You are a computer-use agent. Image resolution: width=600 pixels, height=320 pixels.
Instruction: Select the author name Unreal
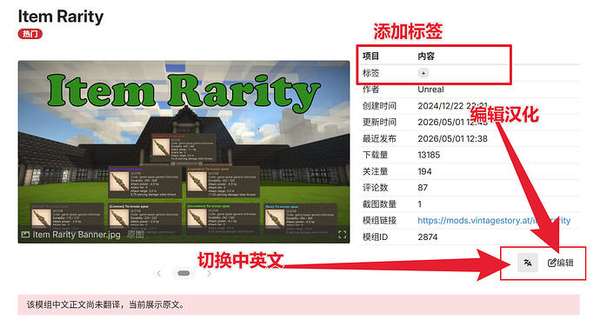(430, 90)
